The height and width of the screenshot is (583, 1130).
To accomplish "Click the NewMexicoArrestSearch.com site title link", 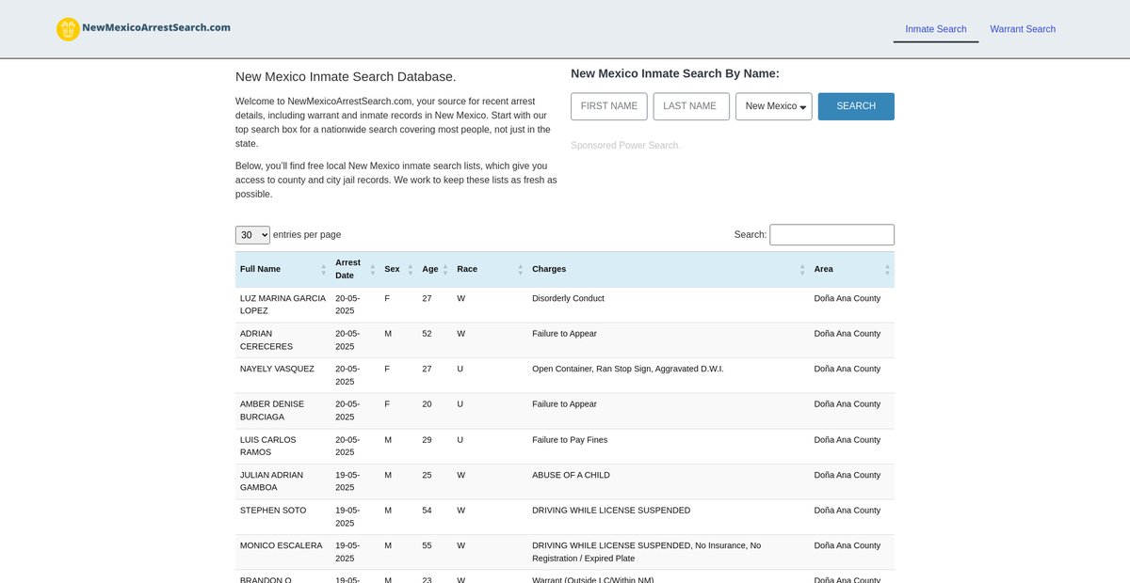I will click(x=156, y=28).
